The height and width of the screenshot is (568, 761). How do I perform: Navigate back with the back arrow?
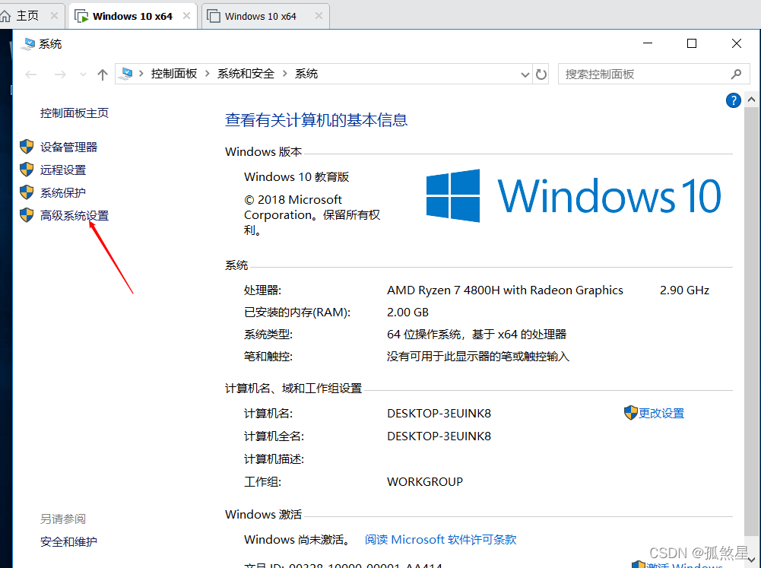click(x=31, y=75)
